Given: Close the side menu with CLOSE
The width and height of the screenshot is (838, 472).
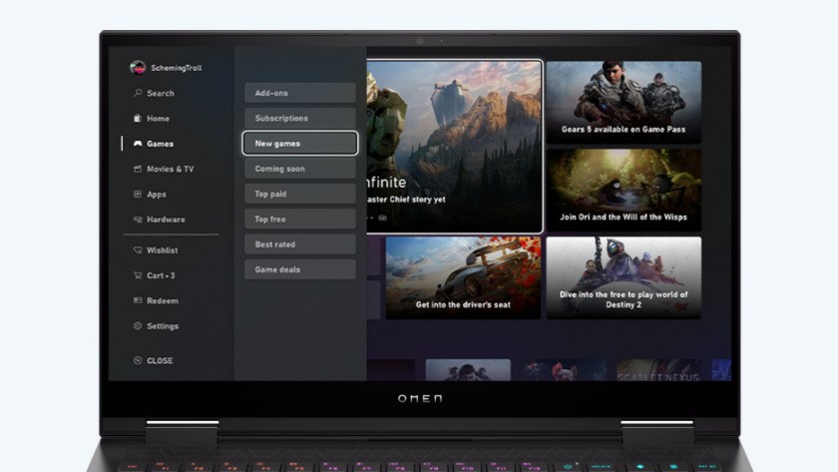Looking at the screenshot, I should pos(153,361).
